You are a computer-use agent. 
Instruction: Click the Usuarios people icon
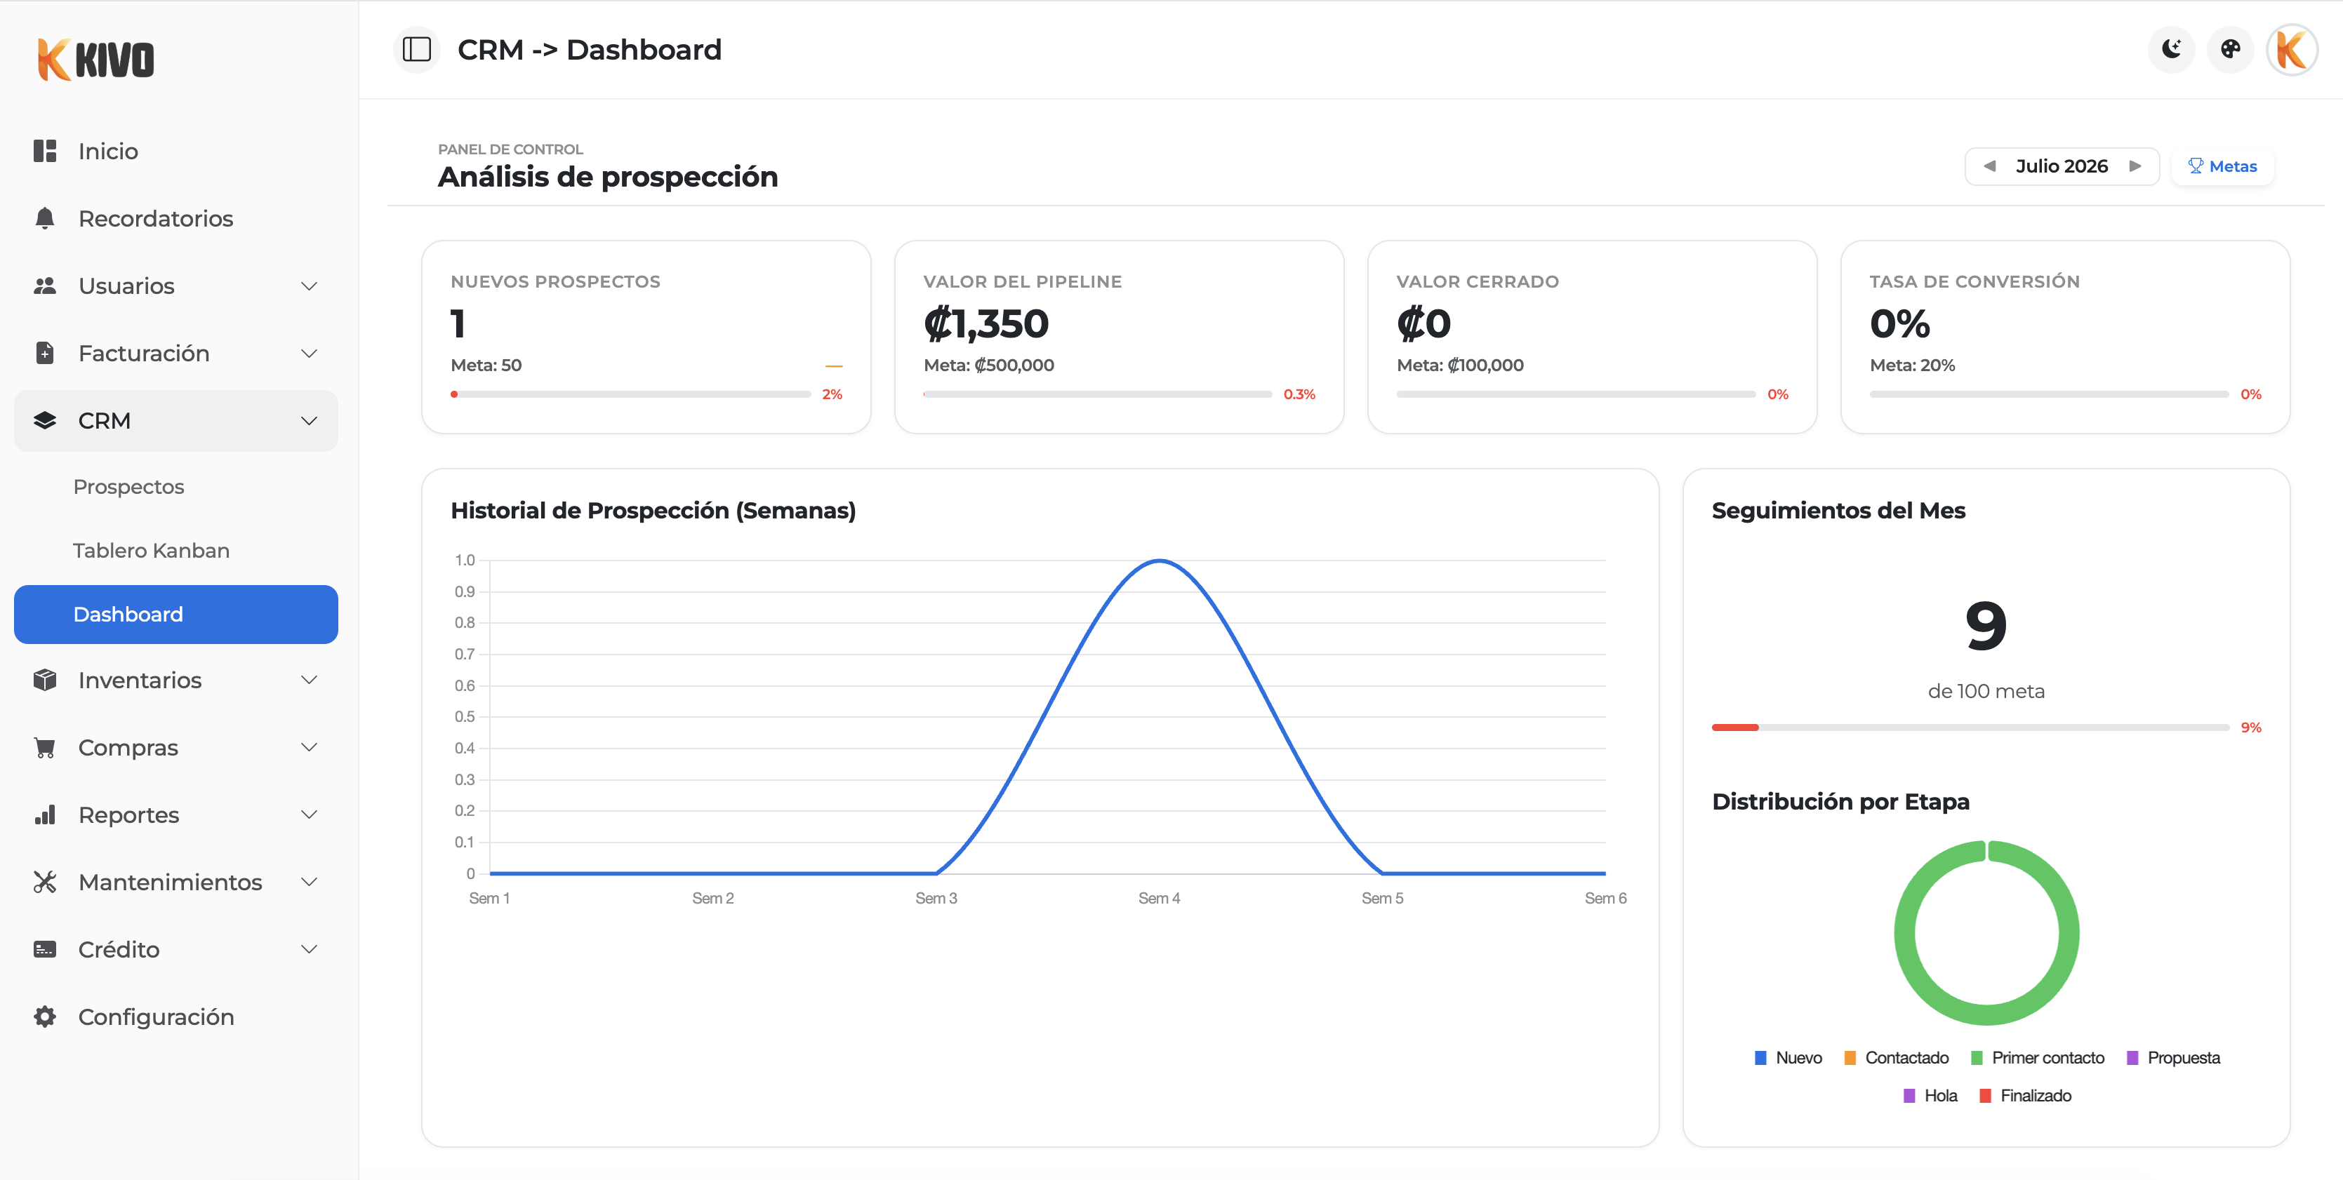pyautogui.click(x=44, y=286)
